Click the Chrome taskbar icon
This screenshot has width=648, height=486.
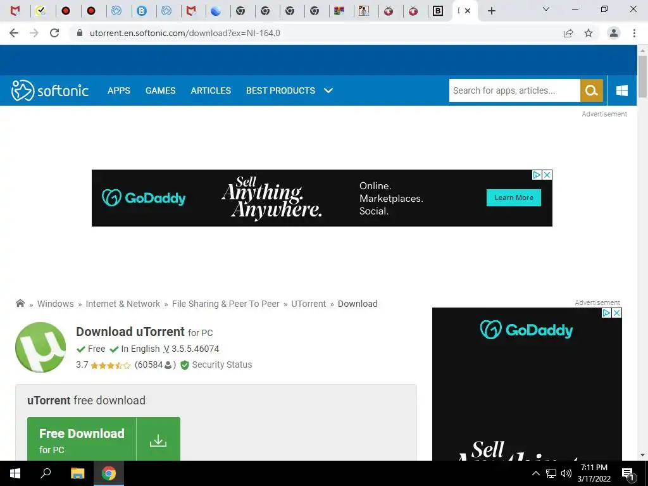[x=109, y=473]
